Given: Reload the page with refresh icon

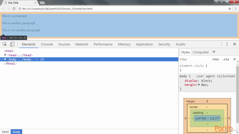Looking at the screenshot, I should click(x=14, y=9).
